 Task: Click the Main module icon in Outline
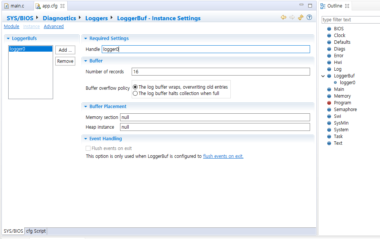coord(329,89)
